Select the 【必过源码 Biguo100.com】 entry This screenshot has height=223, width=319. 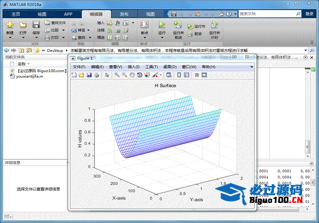click(42, 71)
